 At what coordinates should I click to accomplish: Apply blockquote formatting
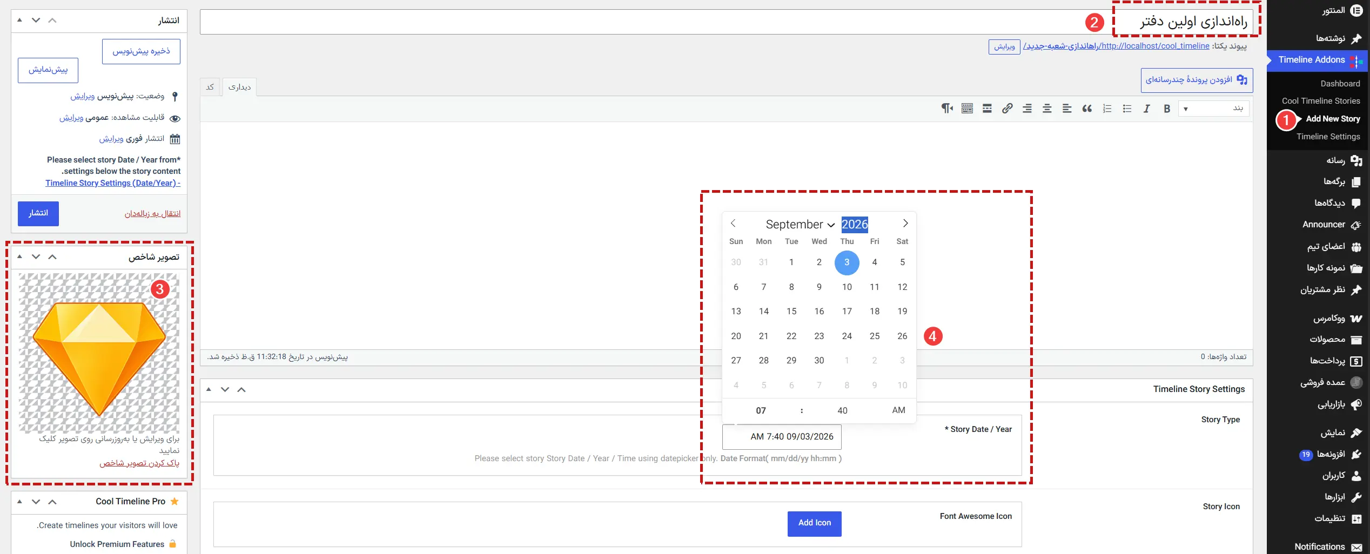[1087, 109]
